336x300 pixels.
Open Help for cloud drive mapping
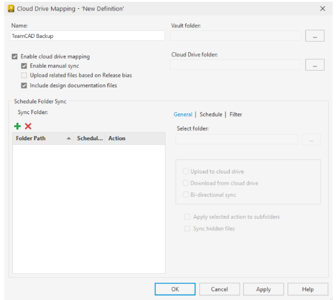tap(308, 289)
